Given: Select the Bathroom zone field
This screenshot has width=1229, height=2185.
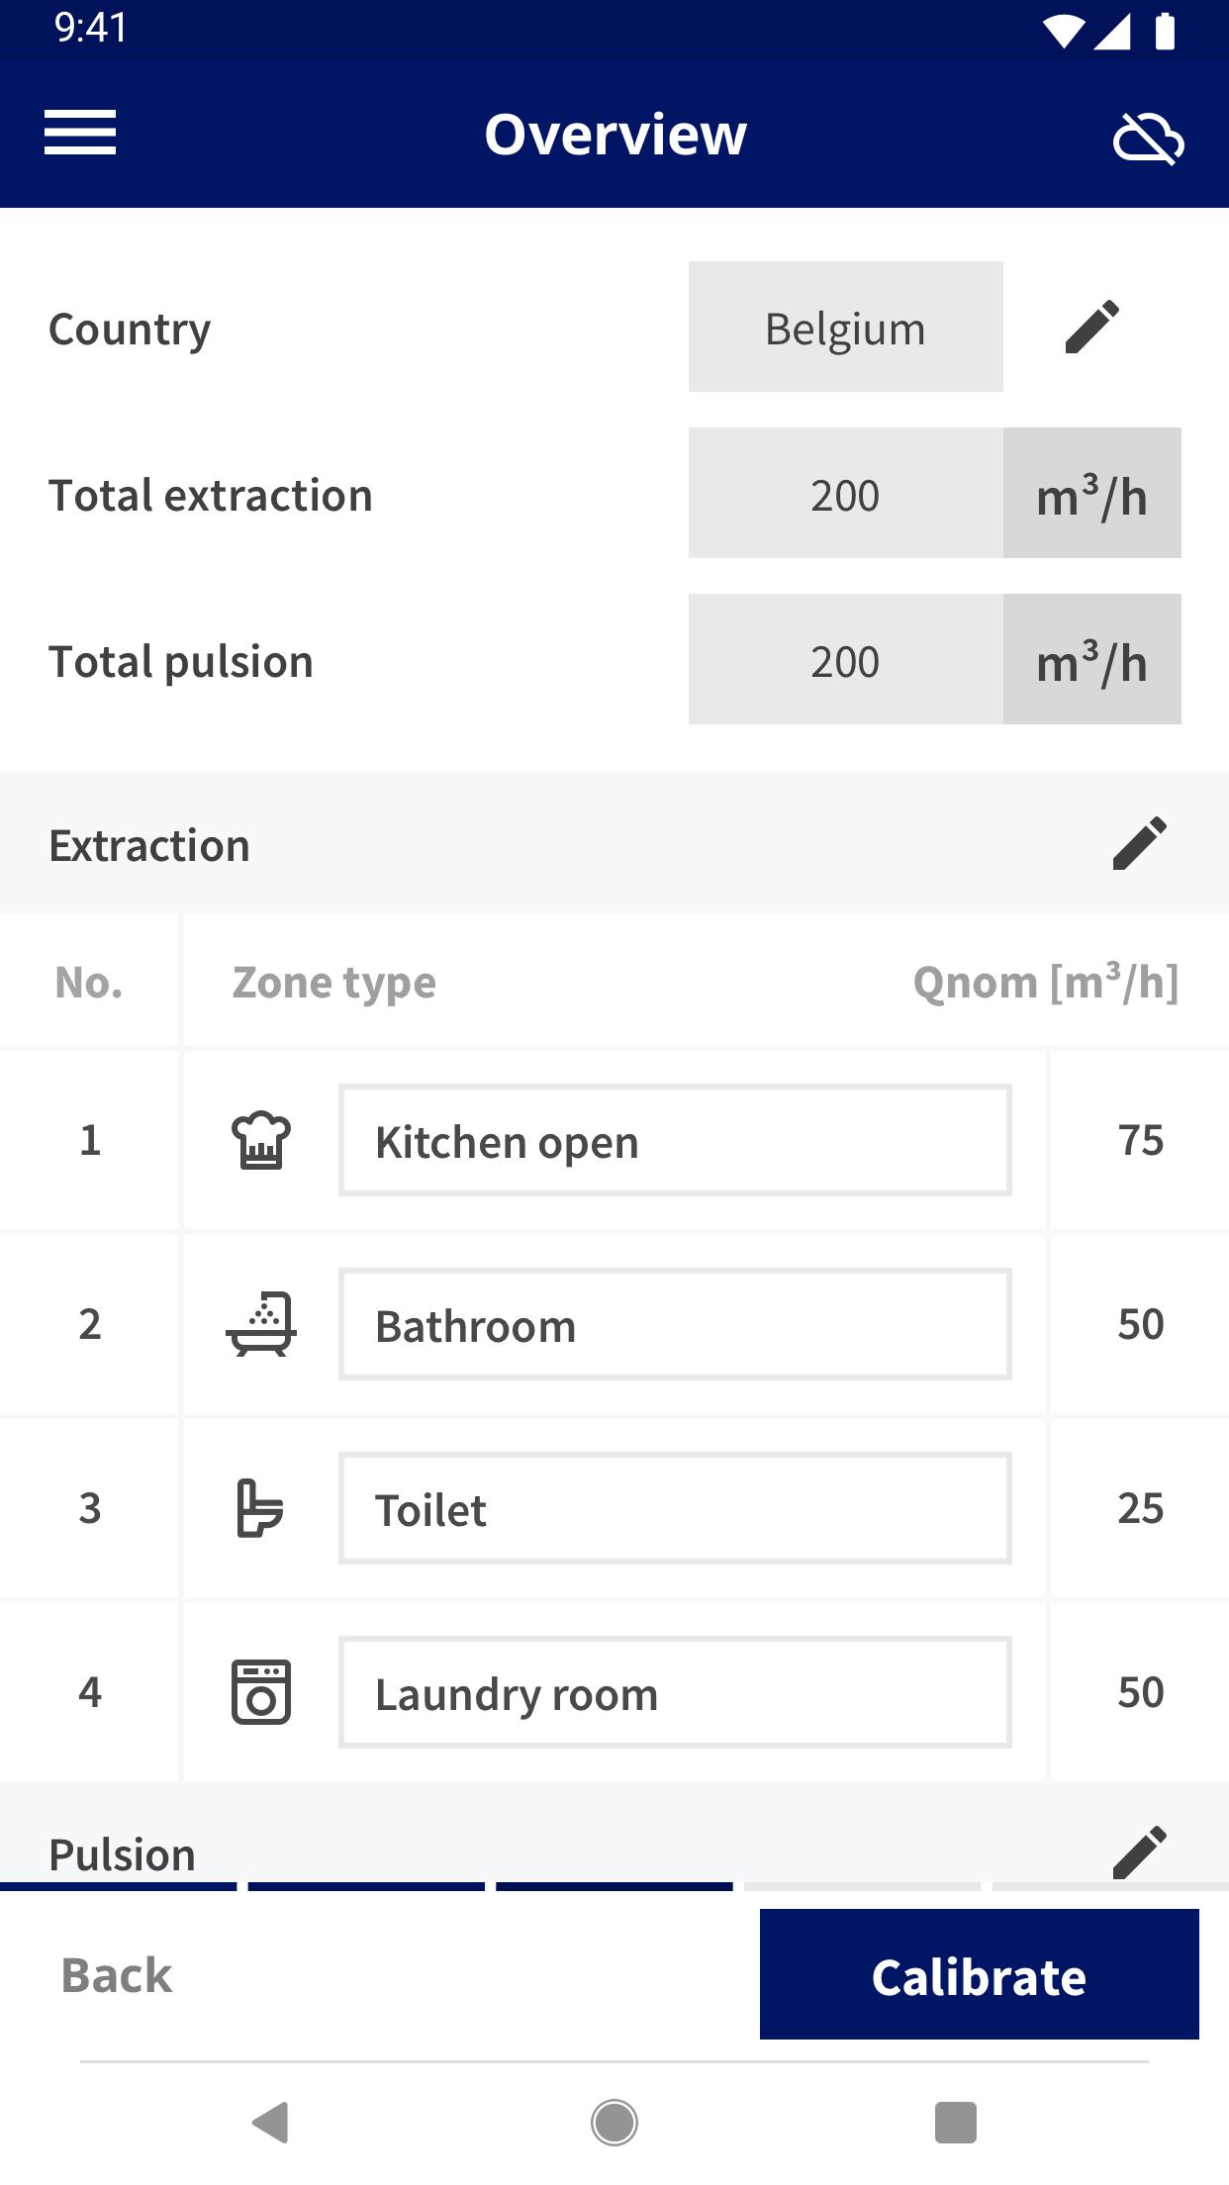Looking at the screenshot, I should [675, 1324].
